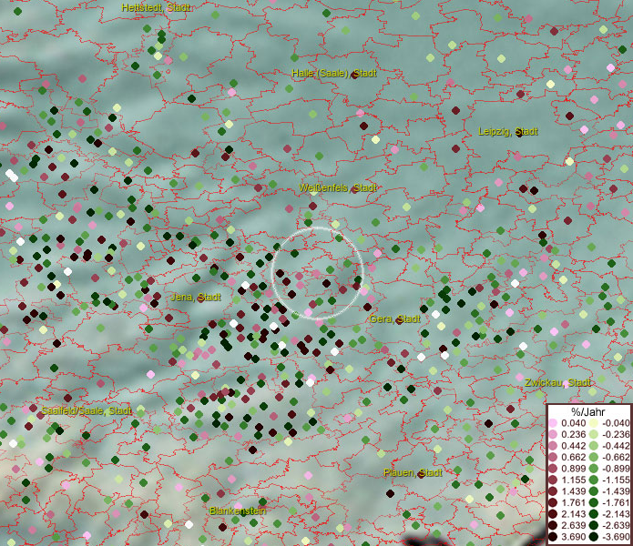Viewport: 633px width, 546px height.
Task: Select the 3.690 darkest red swatch
Action: tap(553, 537)
